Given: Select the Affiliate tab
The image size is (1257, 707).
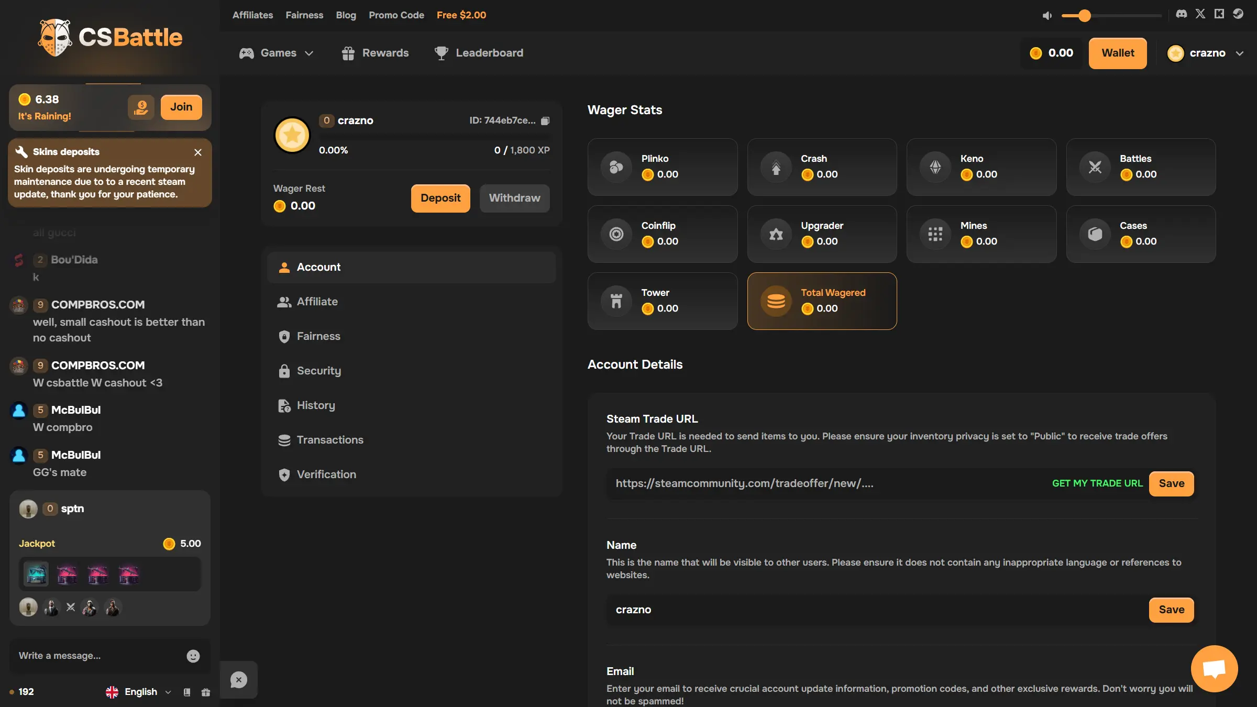Looking at the screenshot, I should (x=411, y=302).
